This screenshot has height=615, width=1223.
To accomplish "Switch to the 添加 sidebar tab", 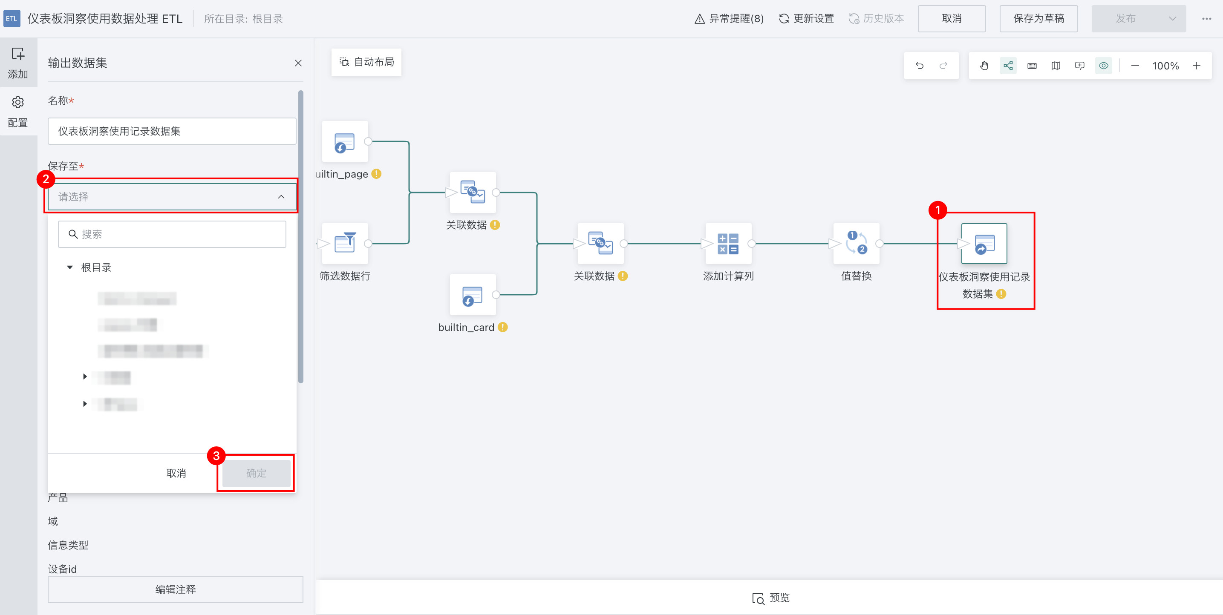I will pyautogui.click(x=18, y=62).
